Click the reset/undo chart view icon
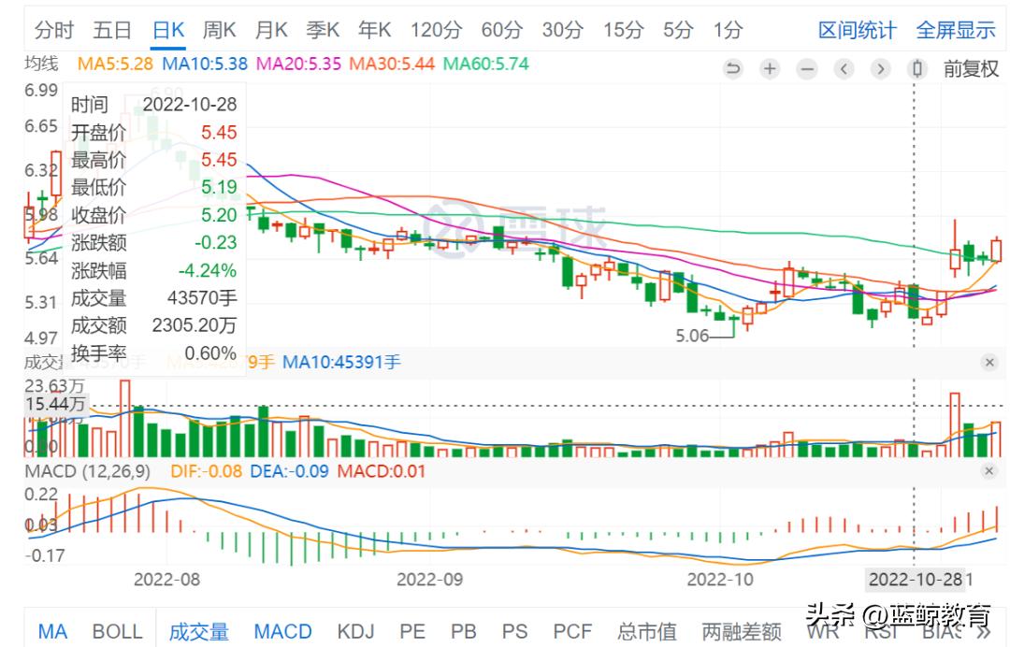This screenshot has width=1010, height=647. coord(733,69)
